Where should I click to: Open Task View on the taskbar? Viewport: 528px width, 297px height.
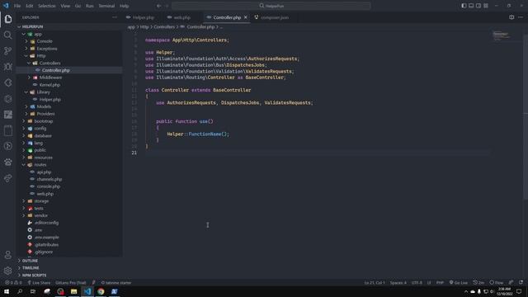click(x=33, y=291)
